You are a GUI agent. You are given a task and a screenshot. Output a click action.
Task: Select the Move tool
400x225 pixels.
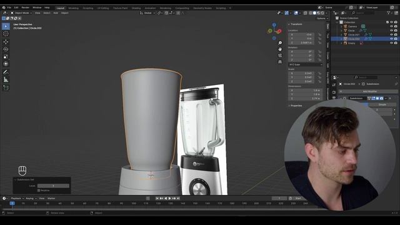tap(6, 42)
